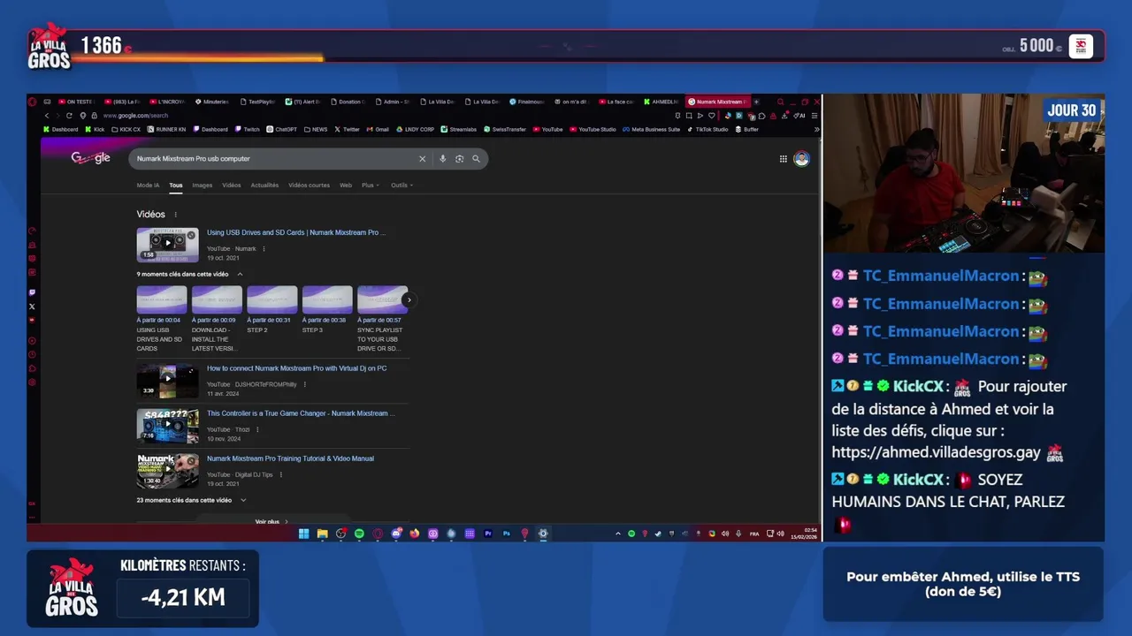The width and height of the screenshot is (1132, 636).
Task: Click the magnifier search submit icon
Action: click(476, 159)
